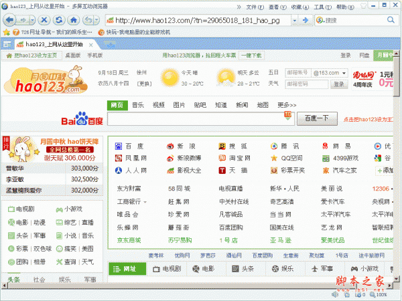402x301 pixels.
Task: Click today's sunny weather icon
Action: coord(170,78)
